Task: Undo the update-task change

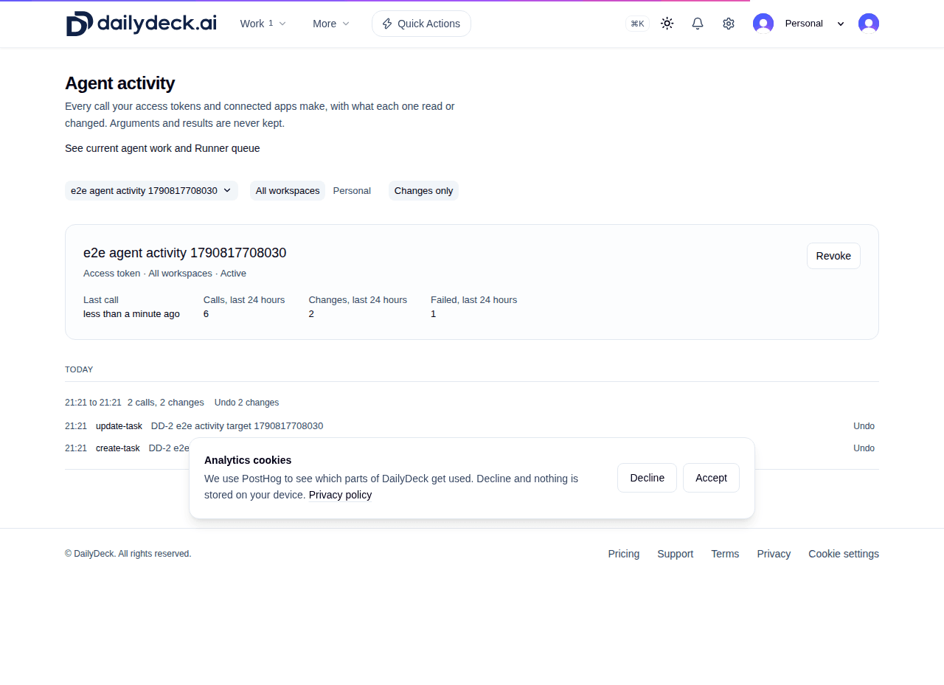Action: click(x=864, y=426)
